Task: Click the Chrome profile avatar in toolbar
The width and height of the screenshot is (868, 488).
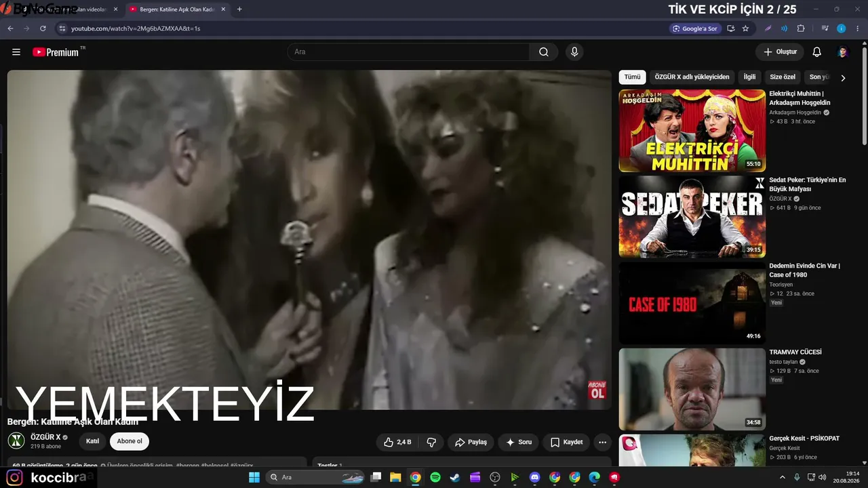Action: coord(841,28)
